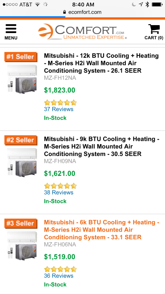Open Mitsubishi 12k BTU product title
Screen dimensions: 165x294
pos(101,63)
